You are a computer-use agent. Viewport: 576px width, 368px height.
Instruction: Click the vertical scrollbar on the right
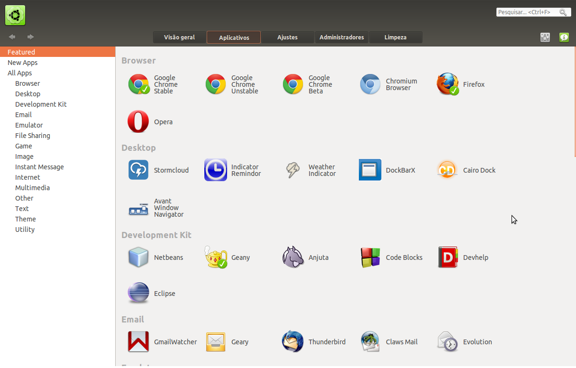(575, 102)
